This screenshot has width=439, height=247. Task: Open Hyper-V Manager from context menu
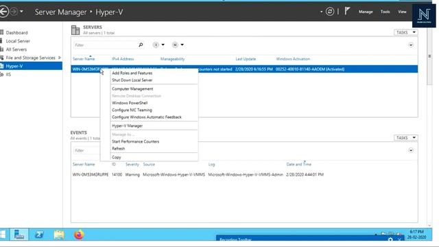click(x=128, y=126)
